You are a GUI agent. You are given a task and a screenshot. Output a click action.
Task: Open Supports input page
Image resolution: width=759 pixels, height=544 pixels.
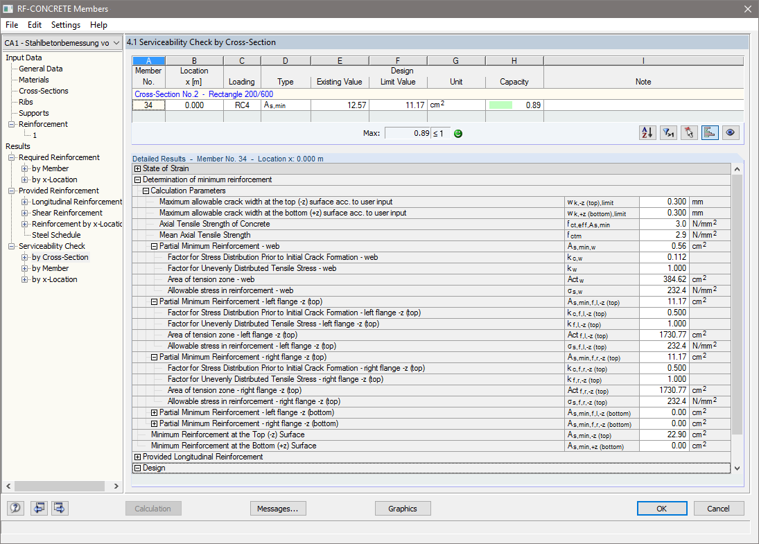pos(33,113)
